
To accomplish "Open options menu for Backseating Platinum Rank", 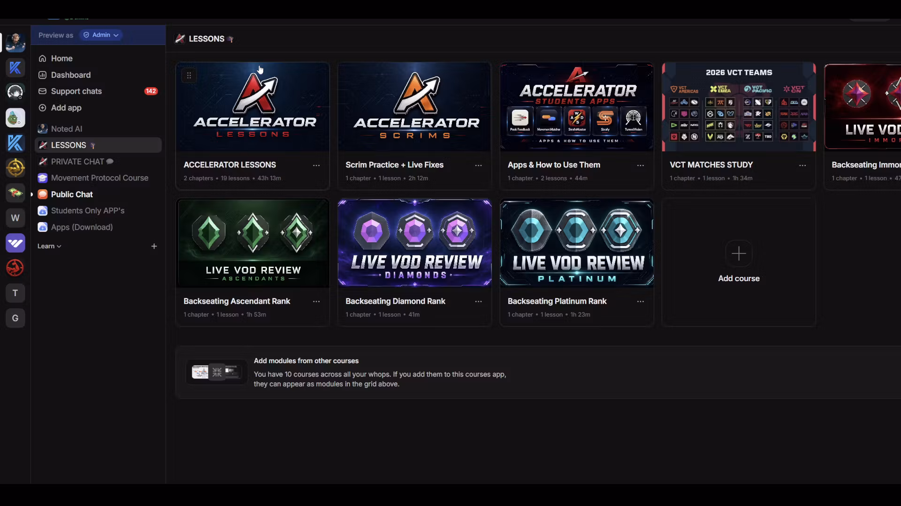I will 641,302.
